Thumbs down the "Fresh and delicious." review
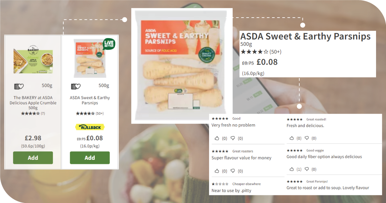The height and width of the screenshot is (203, 386). (x=307, y=138)
